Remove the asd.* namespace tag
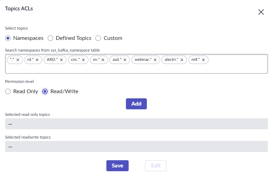The height and width of the screenshot is (175, 270). 125,60
